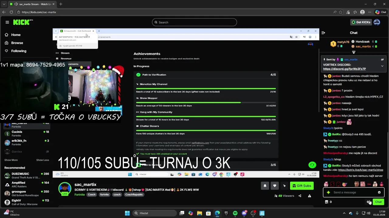Open chat settings gear icon

(368, 202)
